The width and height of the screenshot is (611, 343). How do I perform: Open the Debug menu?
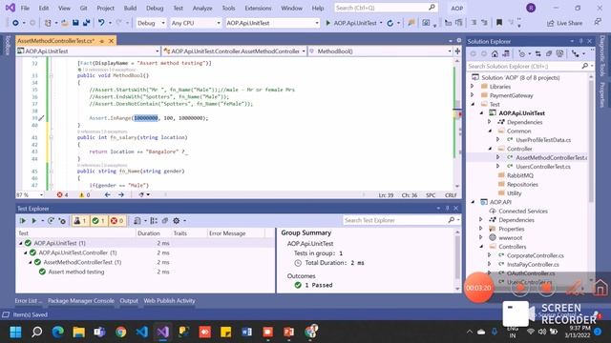coord(155,8)
